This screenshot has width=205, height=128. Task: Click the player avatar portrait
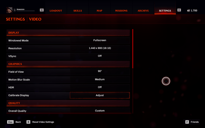[x=10, y=10]
